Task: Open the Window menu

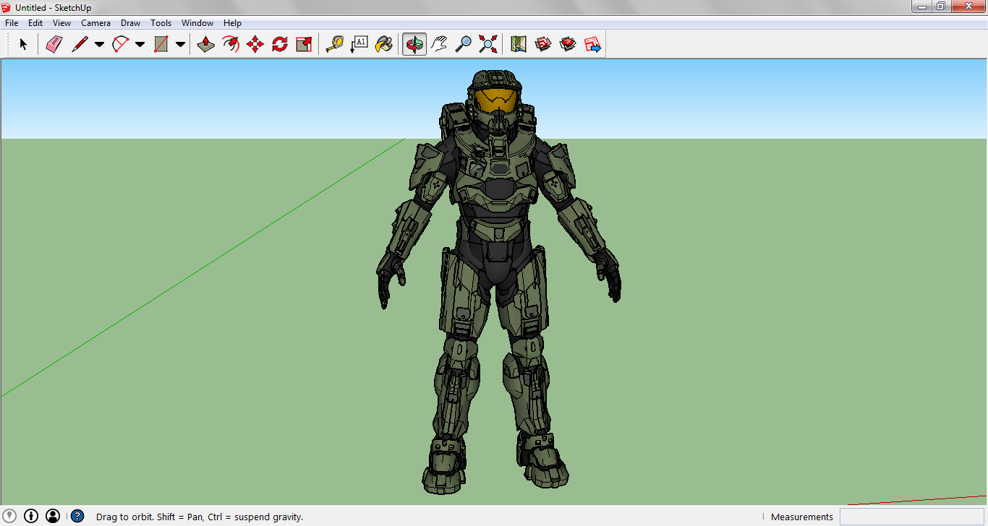Action: tap(197, 23)
